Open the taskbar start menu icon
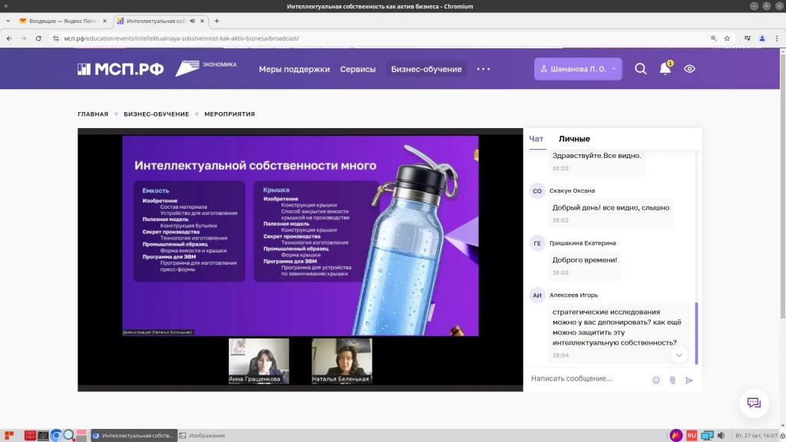This screenshot has height=442, width=786. click(9, 436)
